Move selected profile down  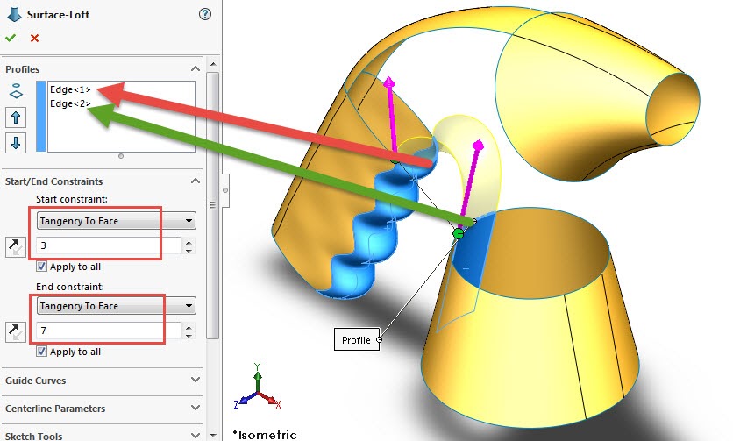click(16, 143)
